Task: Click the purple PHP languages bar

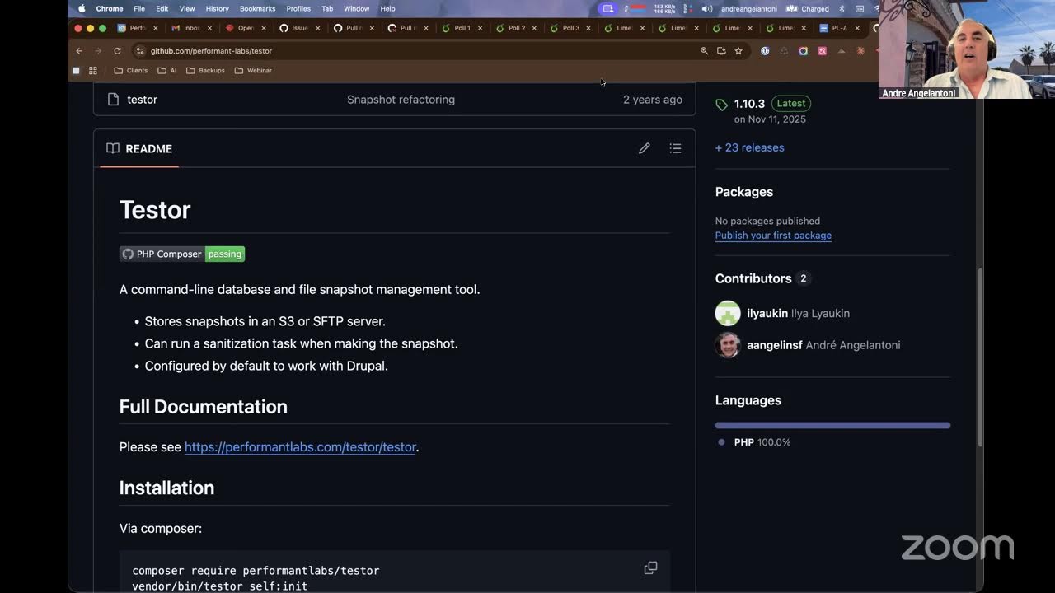Action: [832, 426]
